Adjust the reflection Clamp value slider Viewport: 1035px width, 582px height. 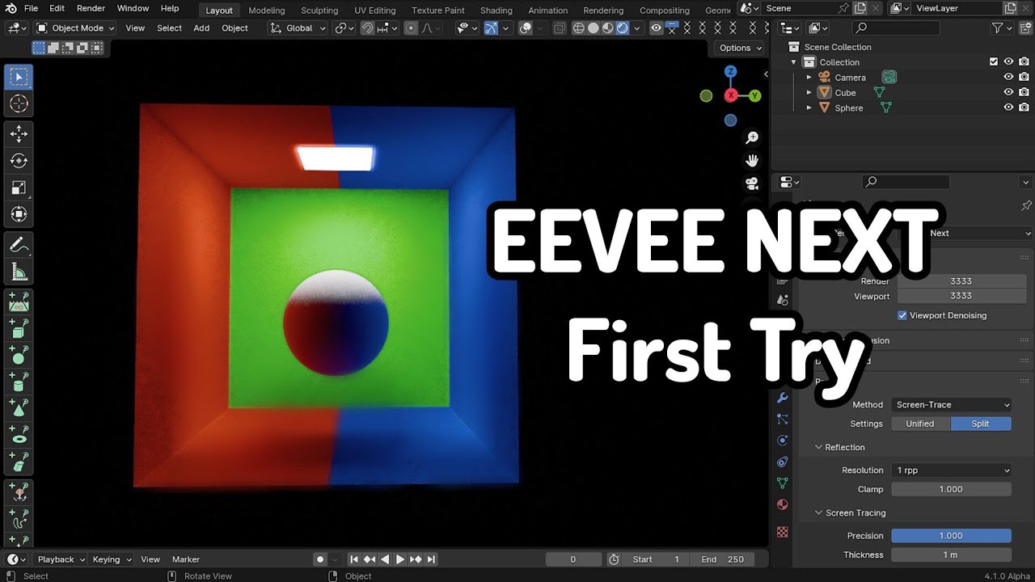[952, 489]
